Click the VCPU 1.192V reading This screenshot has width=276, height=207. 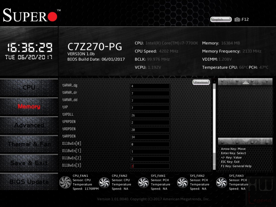click(x=154, y=67)
